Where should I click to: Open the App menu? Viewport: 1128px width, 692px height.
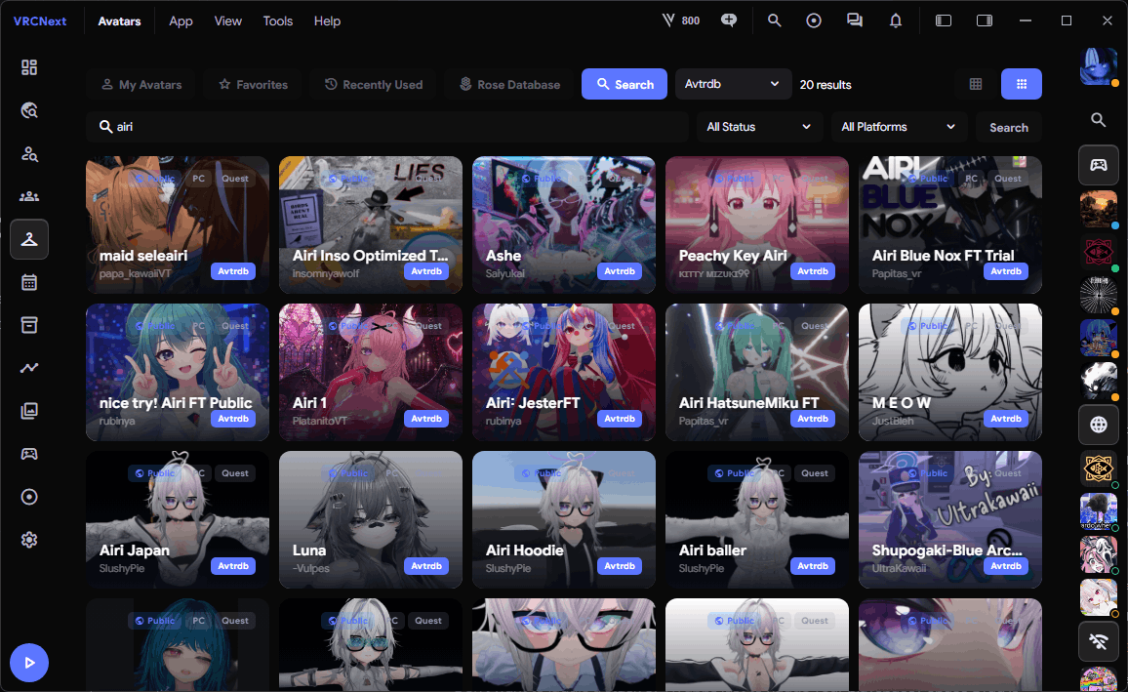click(181, 20)
